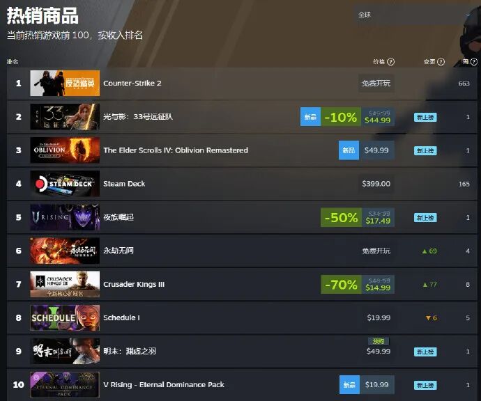This screenshot has width=481, height=401.
Task: Click the Steam Deck product image
Action: click(65, 184)
